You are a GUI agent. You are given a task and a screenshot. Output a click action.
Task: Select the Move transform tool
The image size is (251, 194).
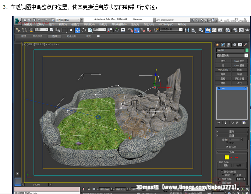(x=78, y=30)
